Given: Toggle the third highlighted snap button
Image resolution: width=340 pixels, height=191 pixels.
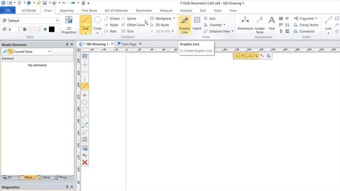Looking at the screenshot, I should (249, 56).
